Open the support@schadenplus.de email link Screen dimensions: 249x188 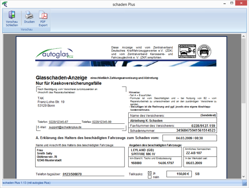click(65, 127)
